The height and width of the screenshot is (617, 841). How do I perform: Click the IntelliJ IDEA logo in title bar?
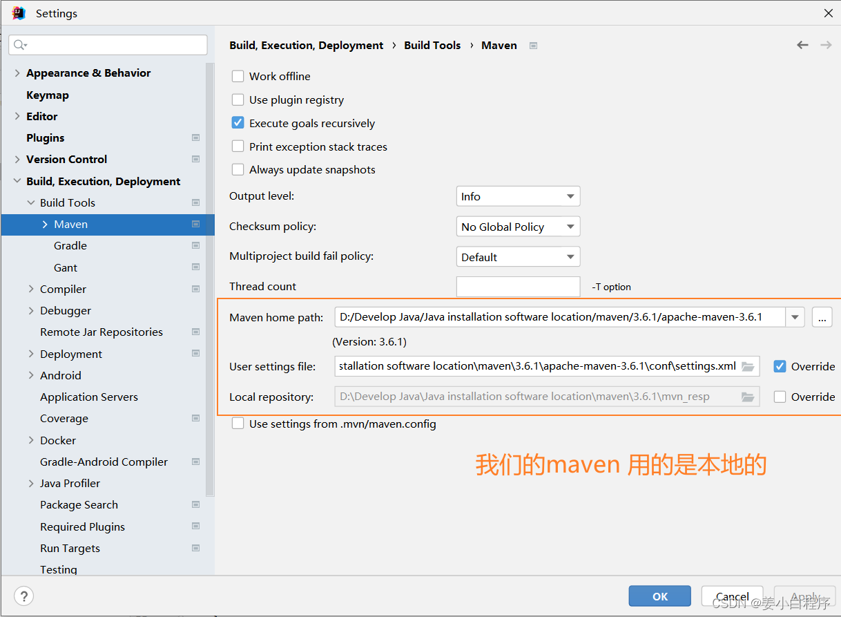pyautogui.click(x=19, y=13)
